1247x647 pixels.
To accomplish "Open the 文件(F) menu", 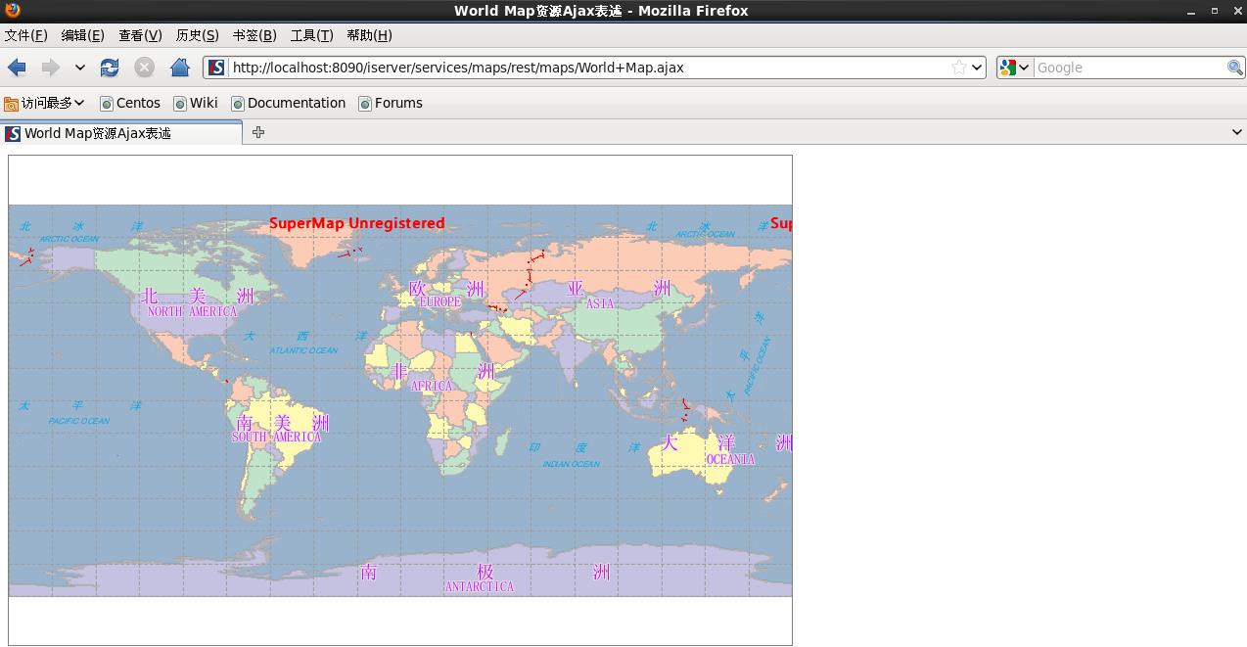I will click(25, 35).
